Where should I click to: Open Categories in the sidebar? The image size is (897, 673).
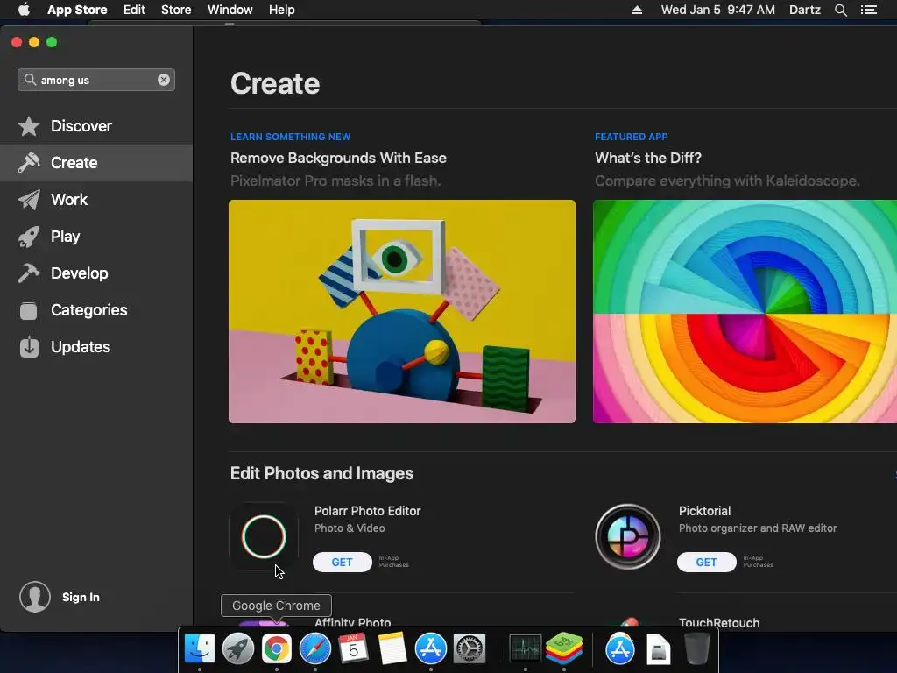96,310
